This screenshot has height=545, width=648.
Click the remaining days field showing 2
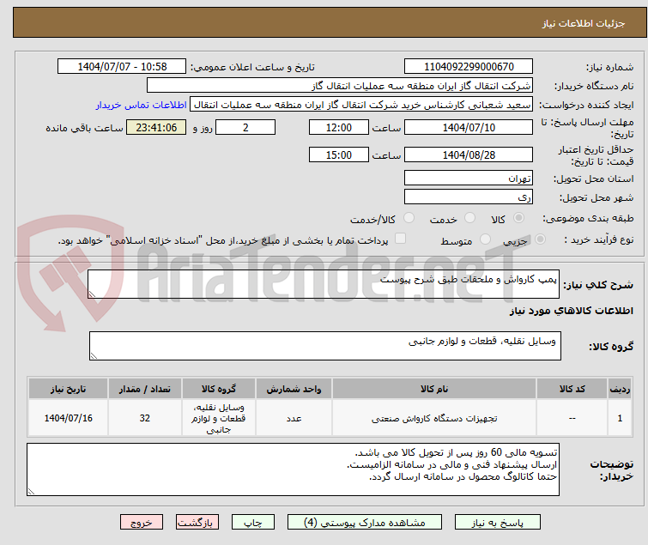[245, 127]
